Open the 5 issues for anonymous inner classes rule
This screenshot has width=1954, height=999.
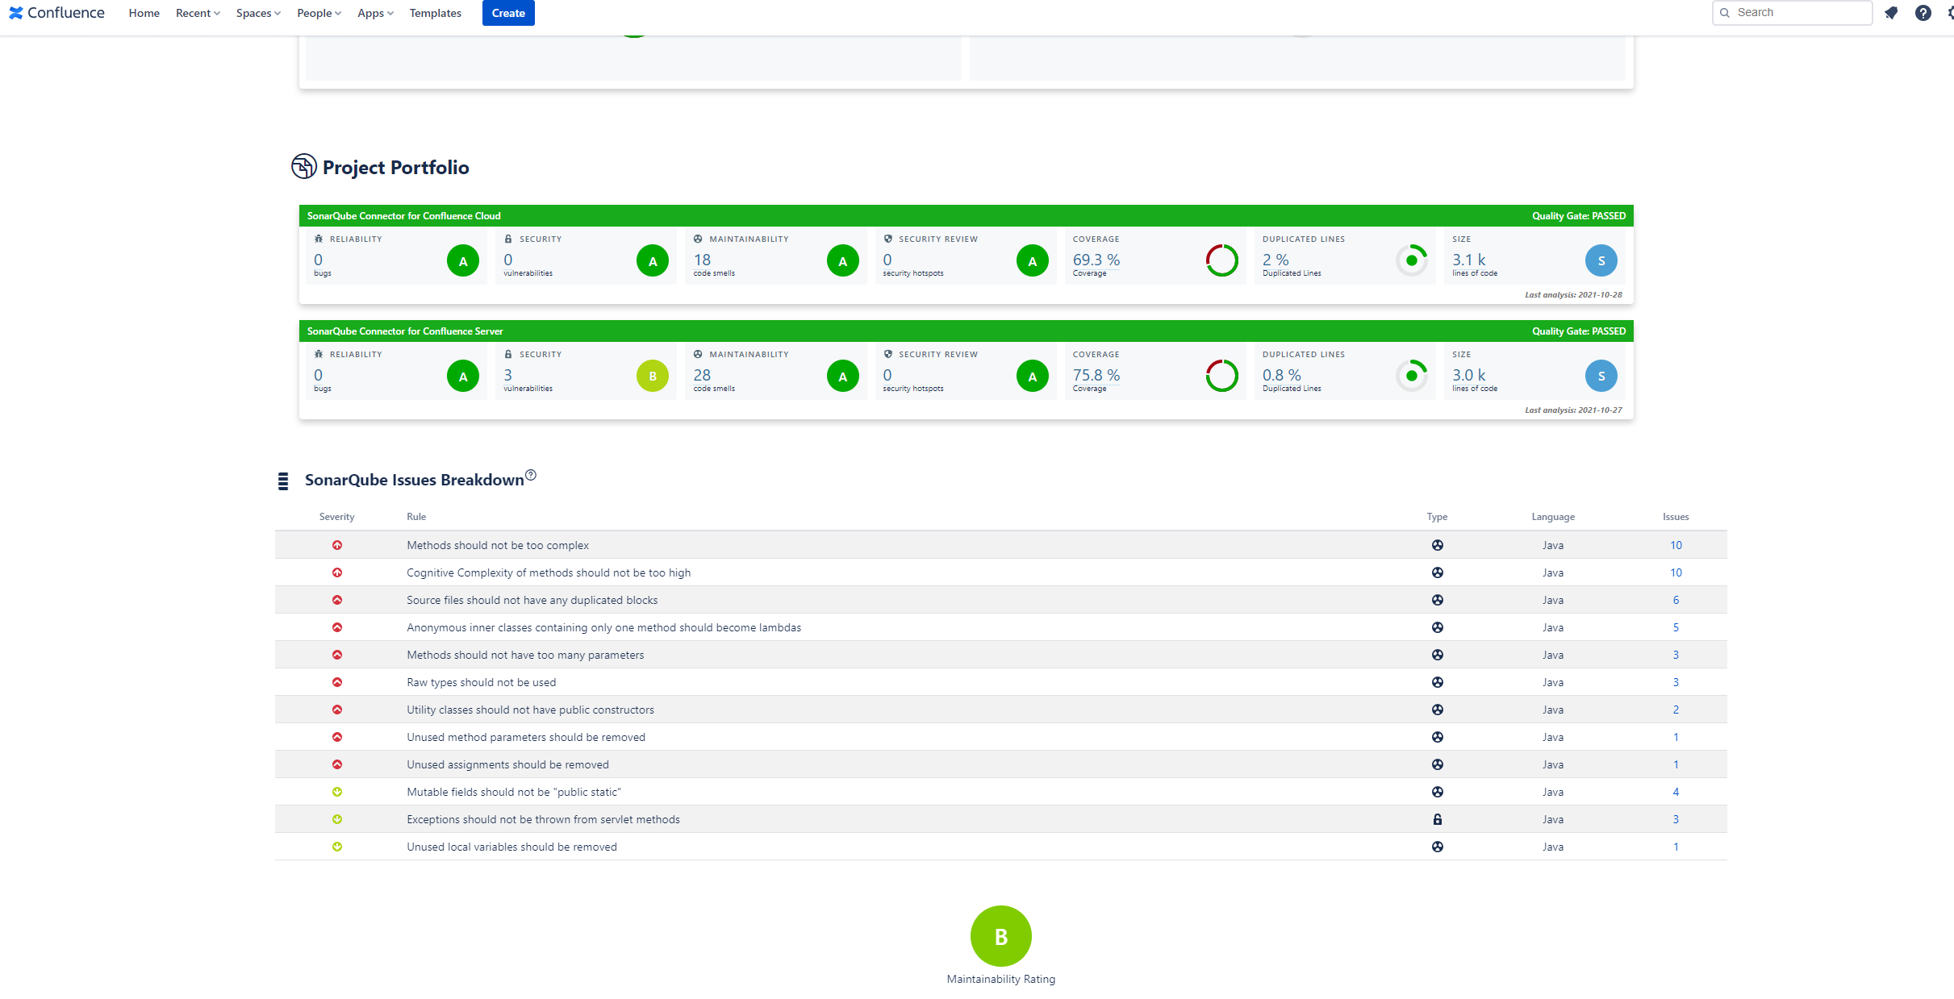[x=1676, y=627]
